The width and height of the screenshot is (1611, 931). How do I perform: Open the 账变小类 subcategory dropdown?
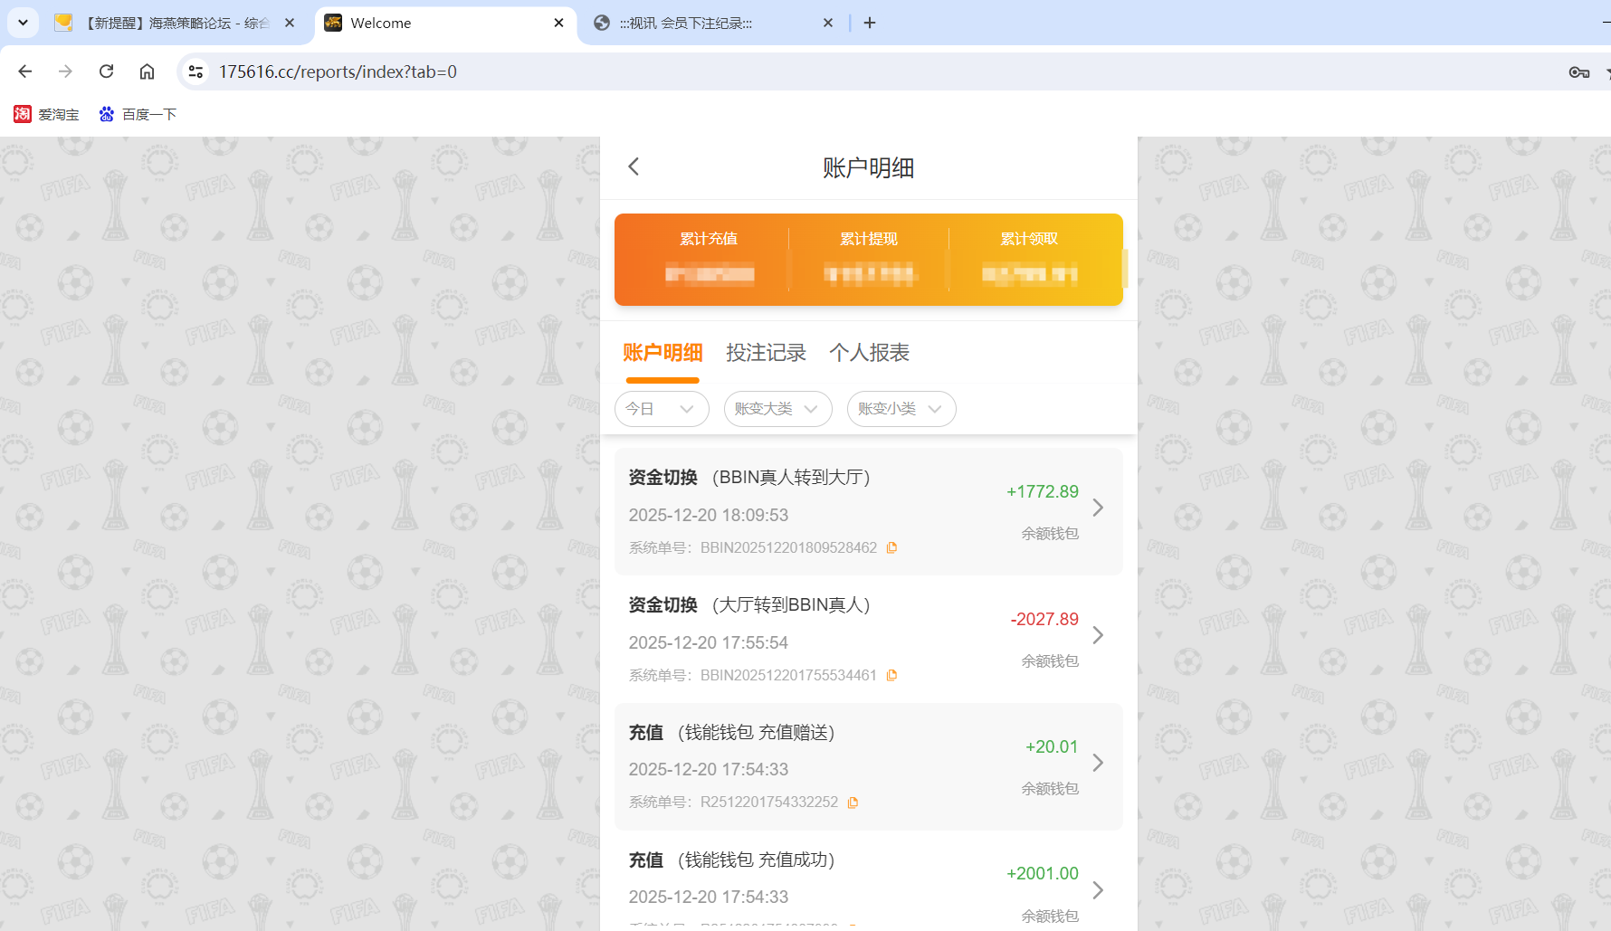click(901, 409)
